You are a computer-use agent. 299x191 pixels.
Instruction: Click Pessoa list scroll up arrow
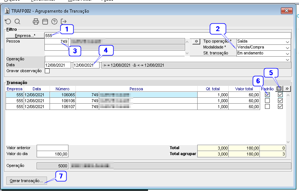tap(187, 41)
